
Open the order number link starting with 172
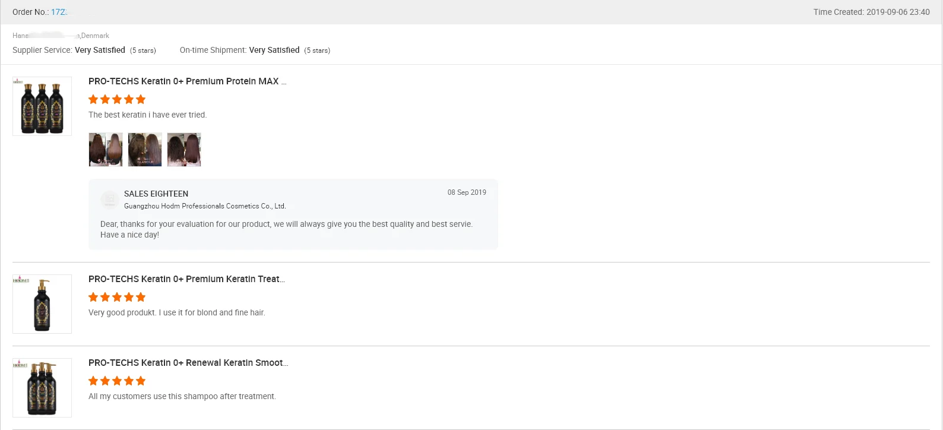tap(59, 12)
